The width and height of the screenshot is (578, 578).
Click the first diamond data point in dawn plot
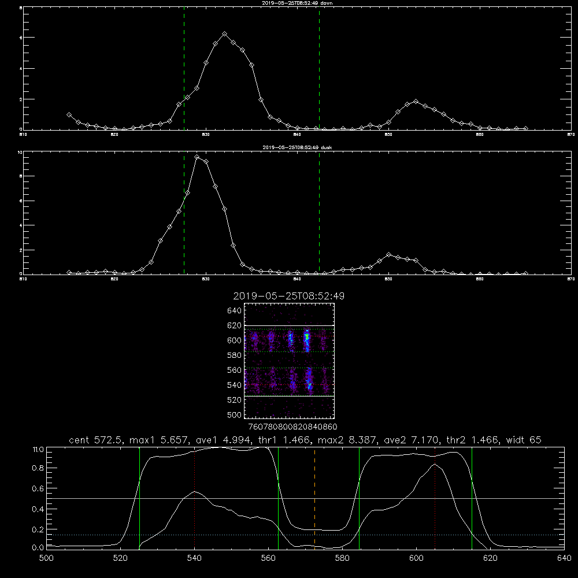(x=69, y=115)
